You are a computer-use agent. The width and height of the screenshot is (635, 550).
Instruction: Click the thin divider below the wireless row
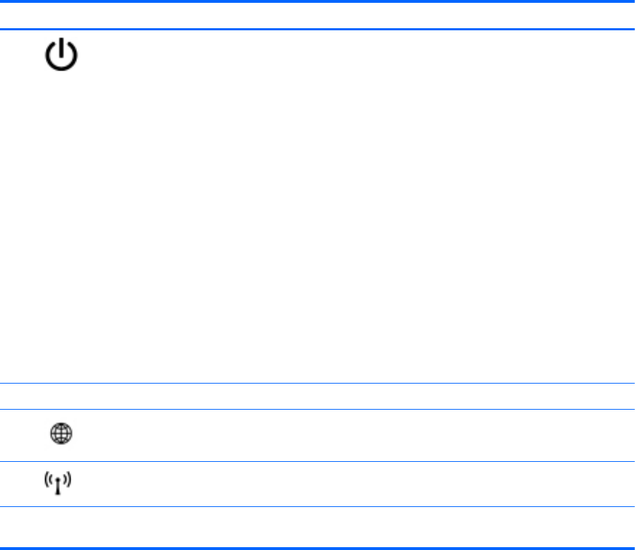tap(317, 506)
